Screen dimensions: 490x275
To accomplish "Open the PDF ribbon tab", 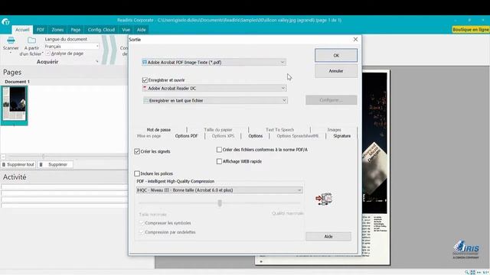I will 41,30.
